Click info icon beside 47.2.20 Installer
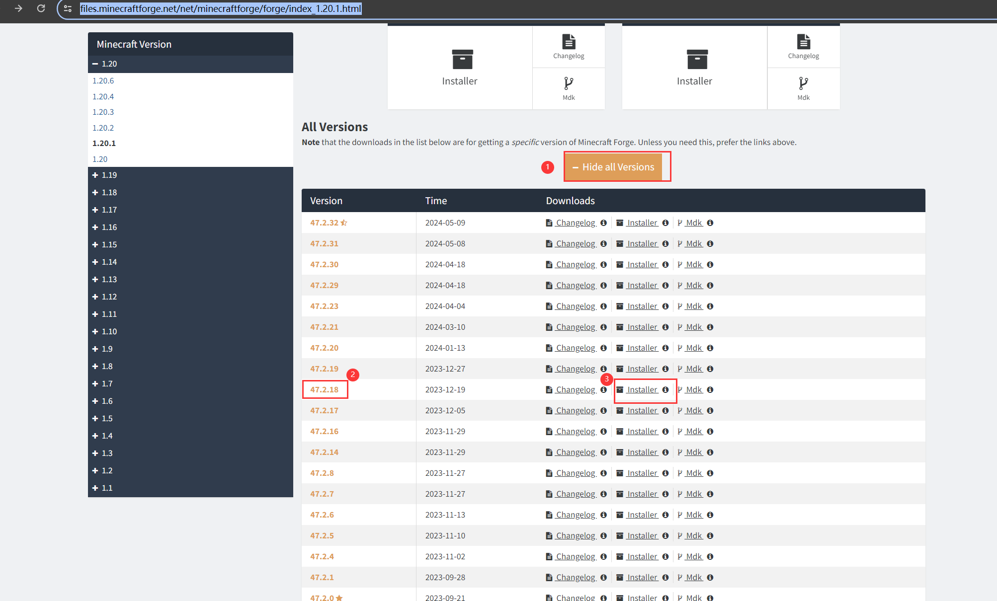997x601 pixels. (665, 348)
